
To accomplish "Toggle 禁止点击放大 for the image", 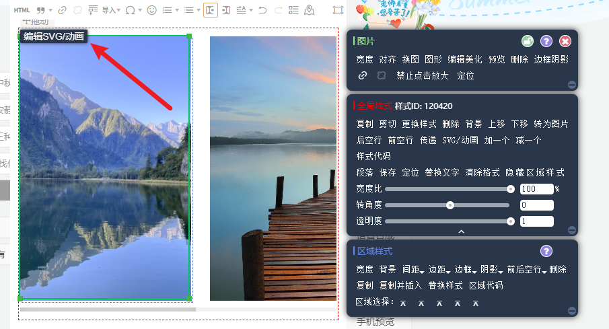I will (422, 75).
